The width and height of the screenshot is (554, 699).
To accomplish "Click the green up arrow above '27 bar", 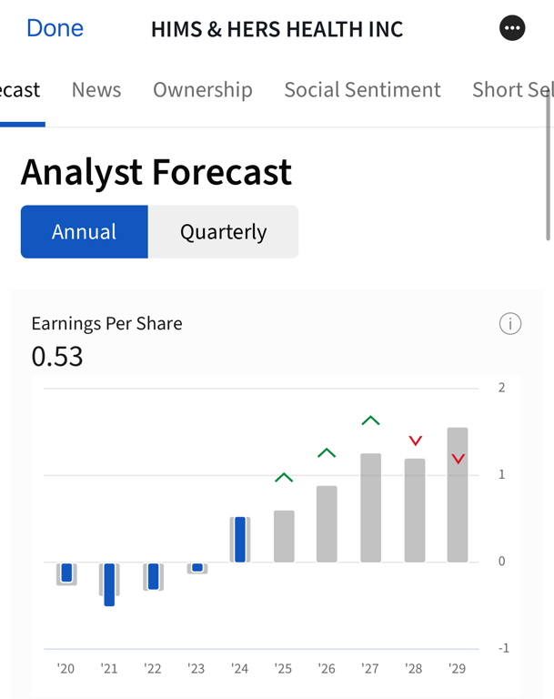I will [x=370, y=420].
